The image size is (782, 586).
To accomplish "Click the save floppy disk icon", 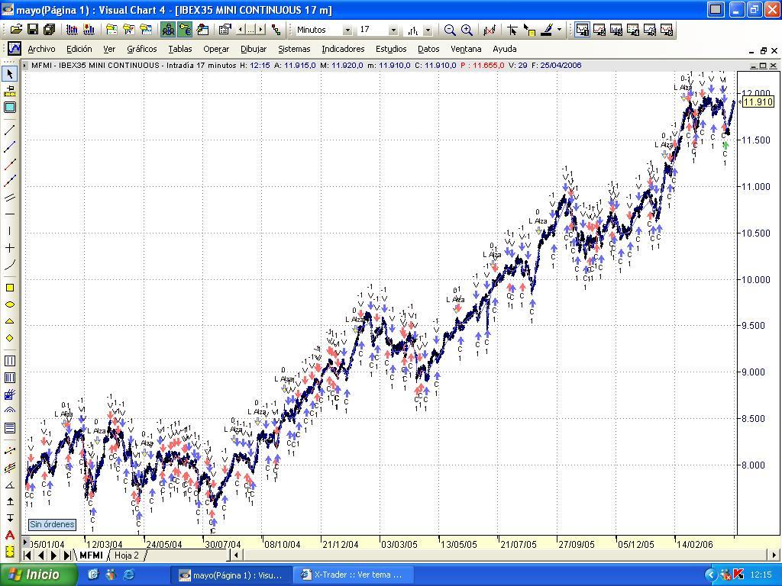I will coord(33,30).
